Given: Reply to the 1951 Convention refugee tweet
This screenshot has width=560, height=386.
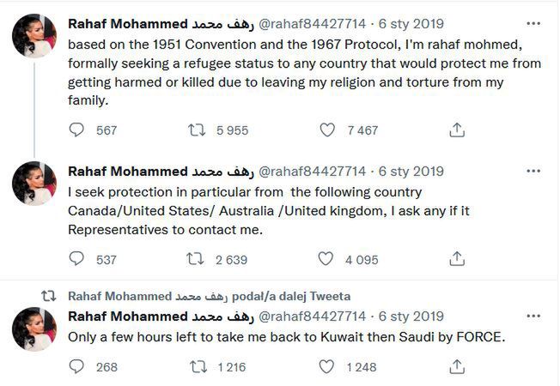Looking at the screenshot, I should click(x=77, y=130).
